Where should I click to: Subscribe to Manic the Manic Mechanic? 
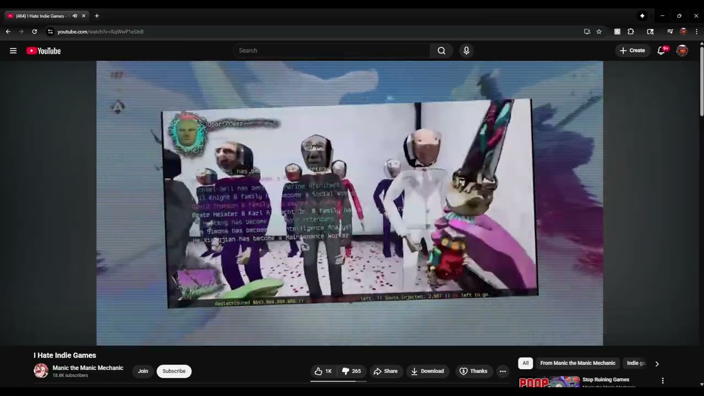(174, 371)
